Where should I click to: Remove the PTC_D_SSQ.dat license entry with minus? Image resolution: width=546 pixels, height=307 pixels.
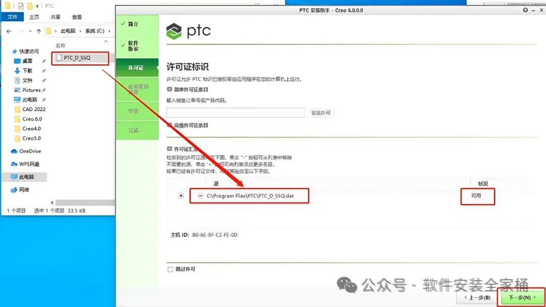200,196
